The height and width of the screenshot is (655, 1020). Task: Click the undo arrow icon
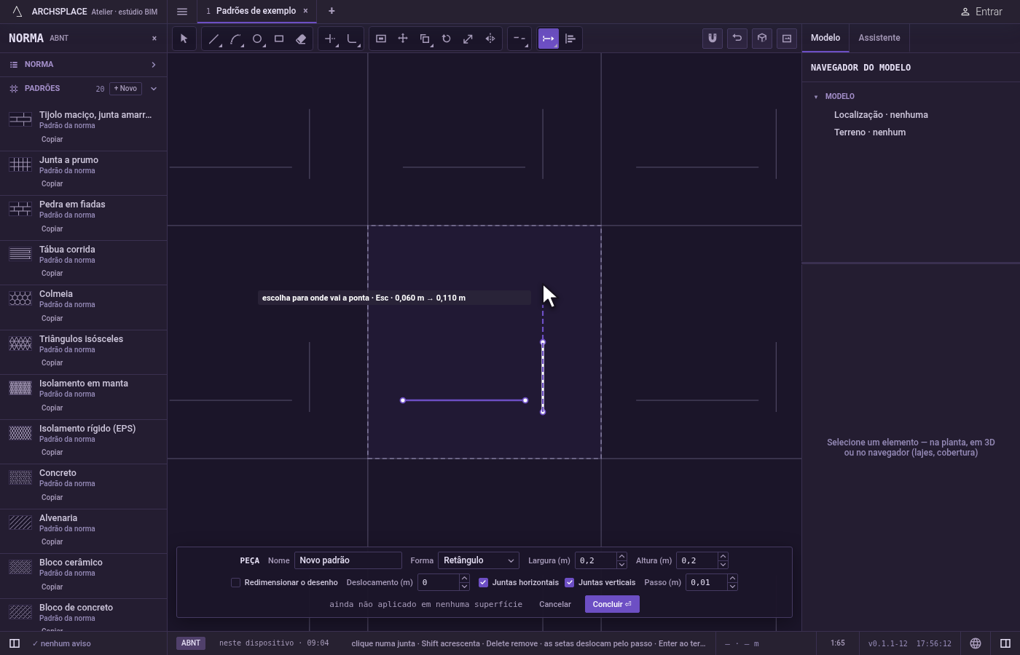coord(737,39)
